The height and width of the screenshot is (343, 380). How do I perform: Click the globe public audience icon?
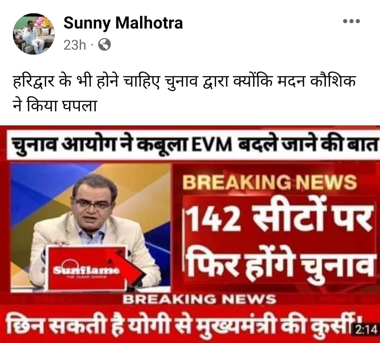(104, 44)
